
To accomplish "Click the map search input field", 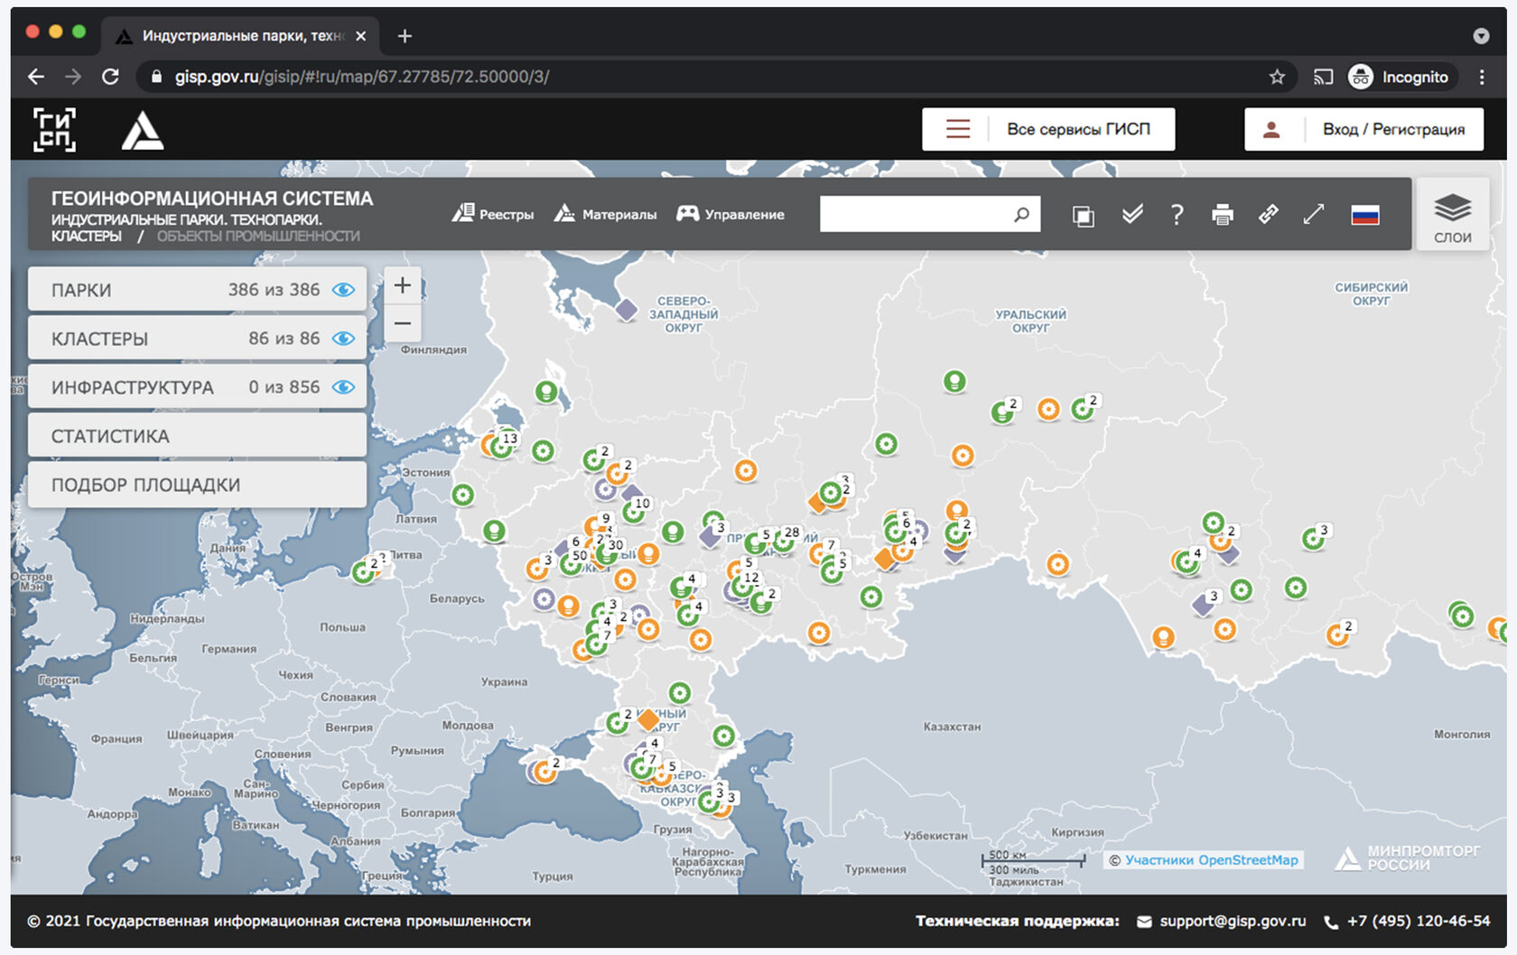I will pyautogui.click(x=912, y=215).
